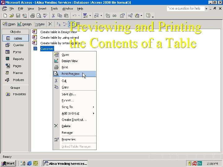Open the Insert menu
The width and height of the screenshot is (223, 167).
point(42,9)
